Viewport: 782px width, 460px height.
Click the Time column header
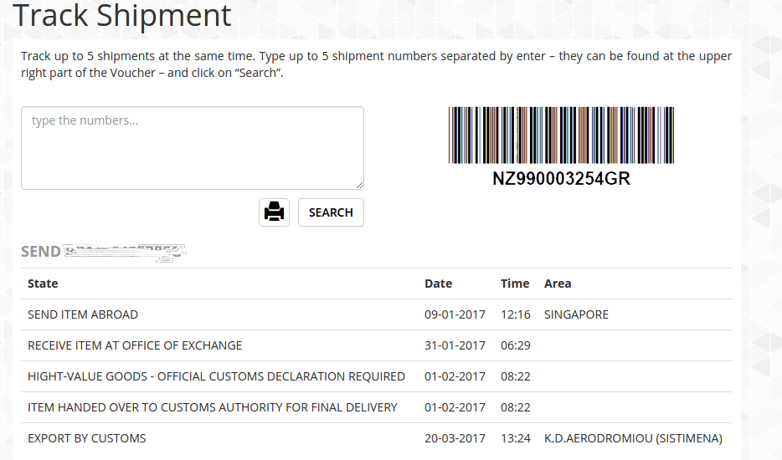point(515,284)
